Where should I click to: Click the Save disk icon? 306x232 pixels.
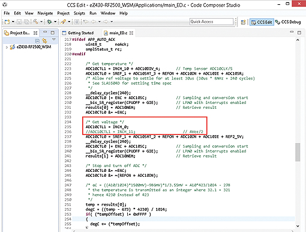click(19, 22)
